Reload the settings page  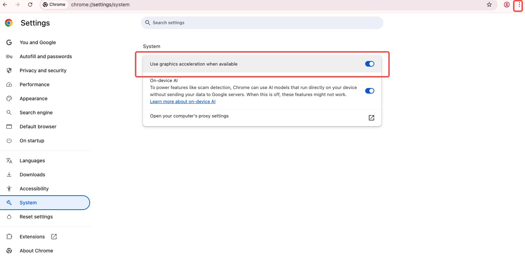[30, 5]
